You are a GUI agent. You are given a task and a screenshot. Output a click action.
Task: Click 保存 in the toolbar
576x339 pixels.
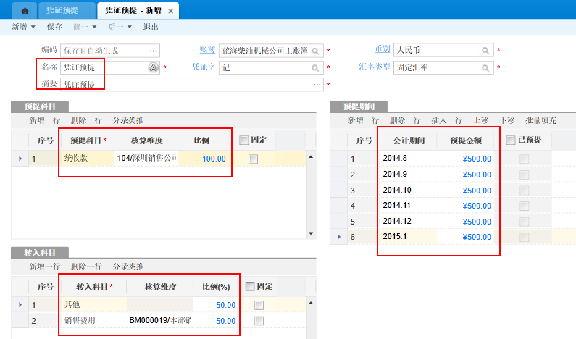(x=54, y=27)
